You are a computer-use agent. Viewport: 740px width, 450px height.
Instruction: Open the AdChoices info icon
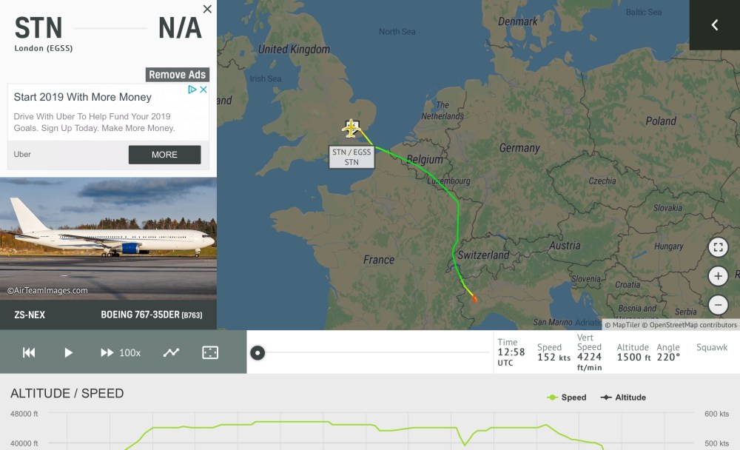pos(192,90)
